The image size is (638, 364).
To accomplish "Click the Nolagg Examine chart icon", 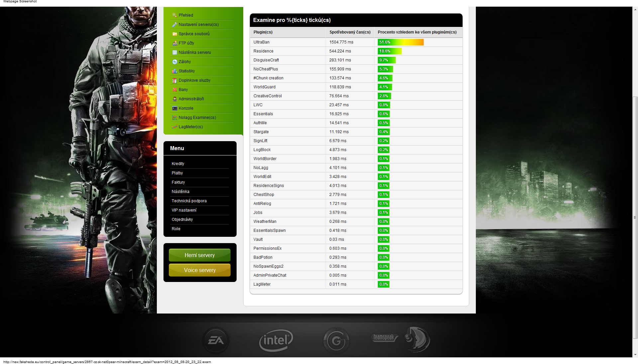I will (174, 117).
